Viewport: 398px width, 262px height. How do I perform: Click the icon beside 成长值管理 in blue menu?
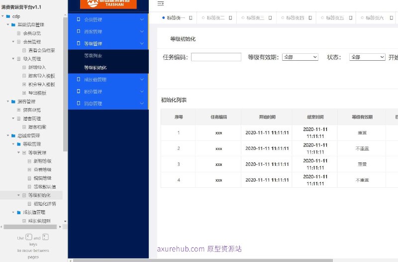pyautogui.click(x=79, y=79)
